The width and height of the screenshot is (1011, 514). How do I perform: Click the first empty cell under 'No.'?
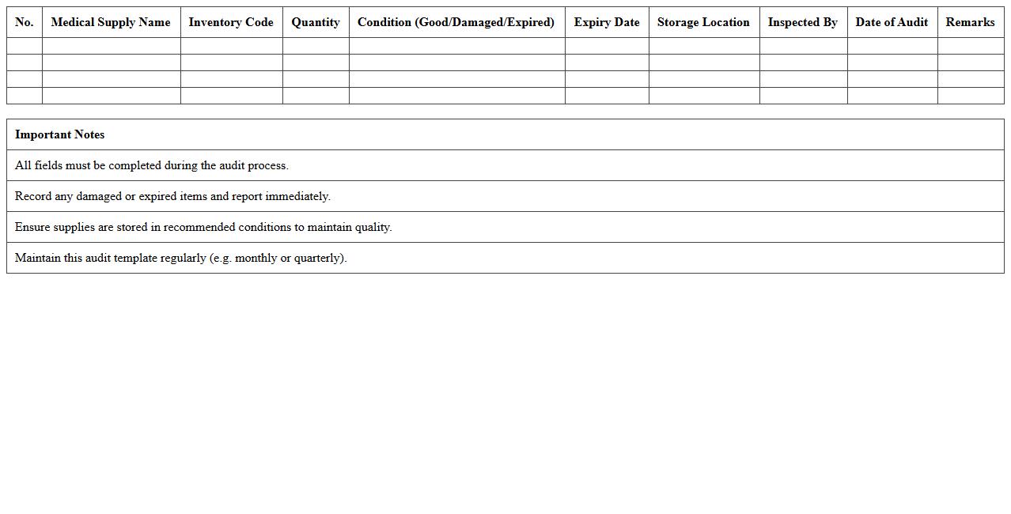tap(24, 46)
